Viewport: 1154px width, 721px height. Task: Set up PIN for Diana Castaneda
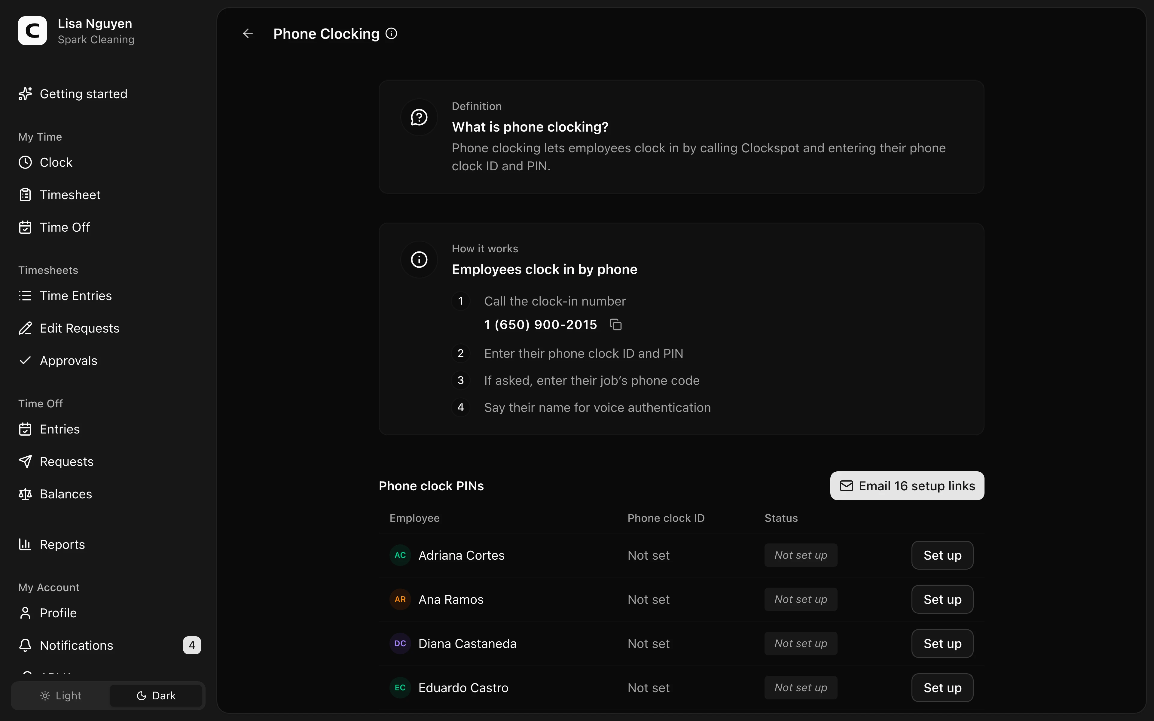coord(942,644)
